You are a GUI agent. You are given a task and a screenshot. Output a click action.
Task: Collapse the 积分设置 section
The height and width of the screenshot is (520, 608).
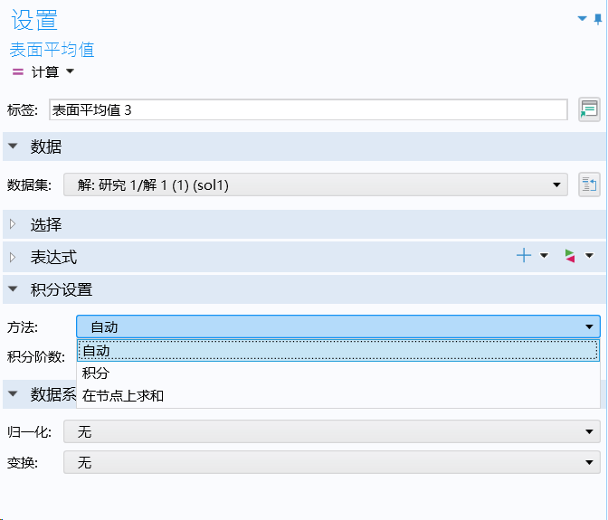(14, 289)
